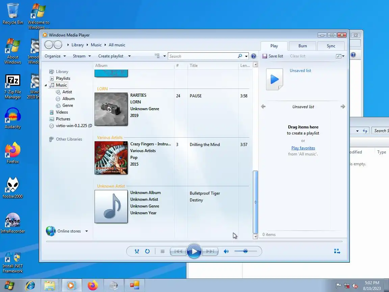Select the Unknown Album music note art
The height and width of the screenshot is (292, 389).
point(111,206)
